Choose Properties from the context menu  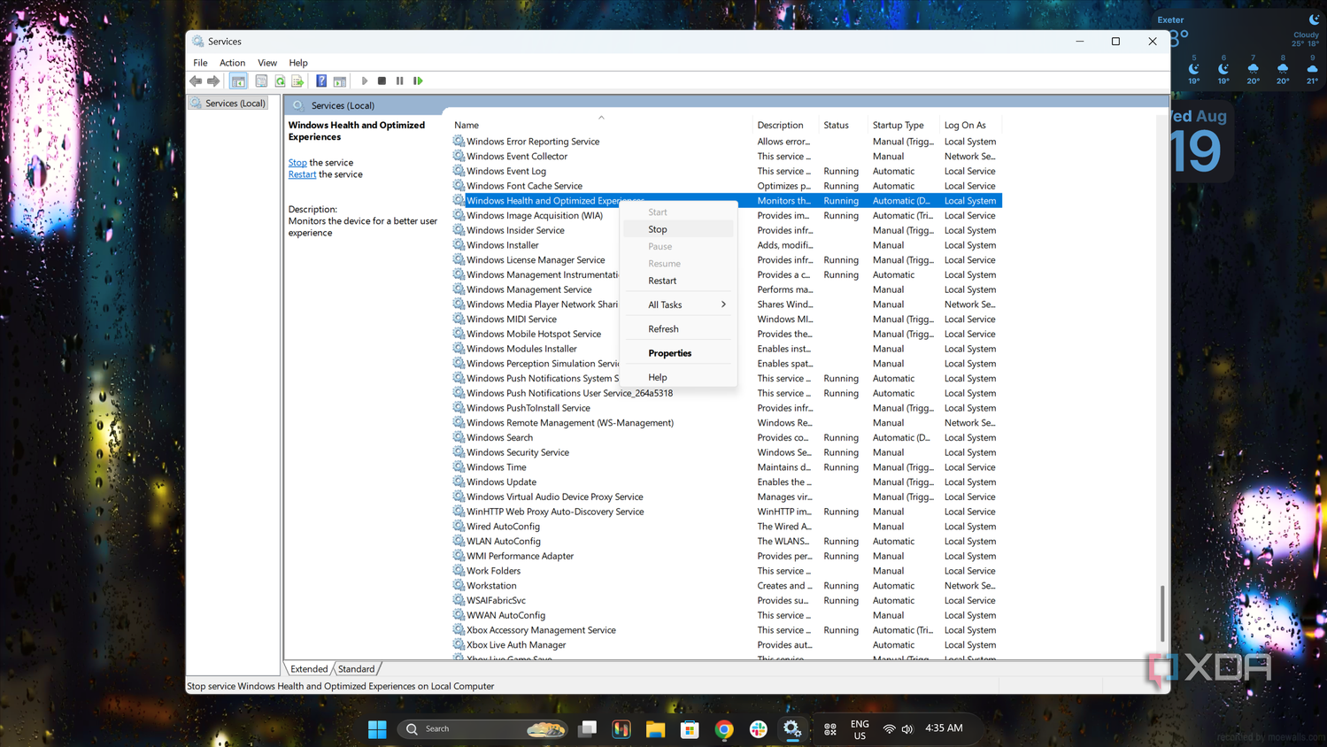679,353
